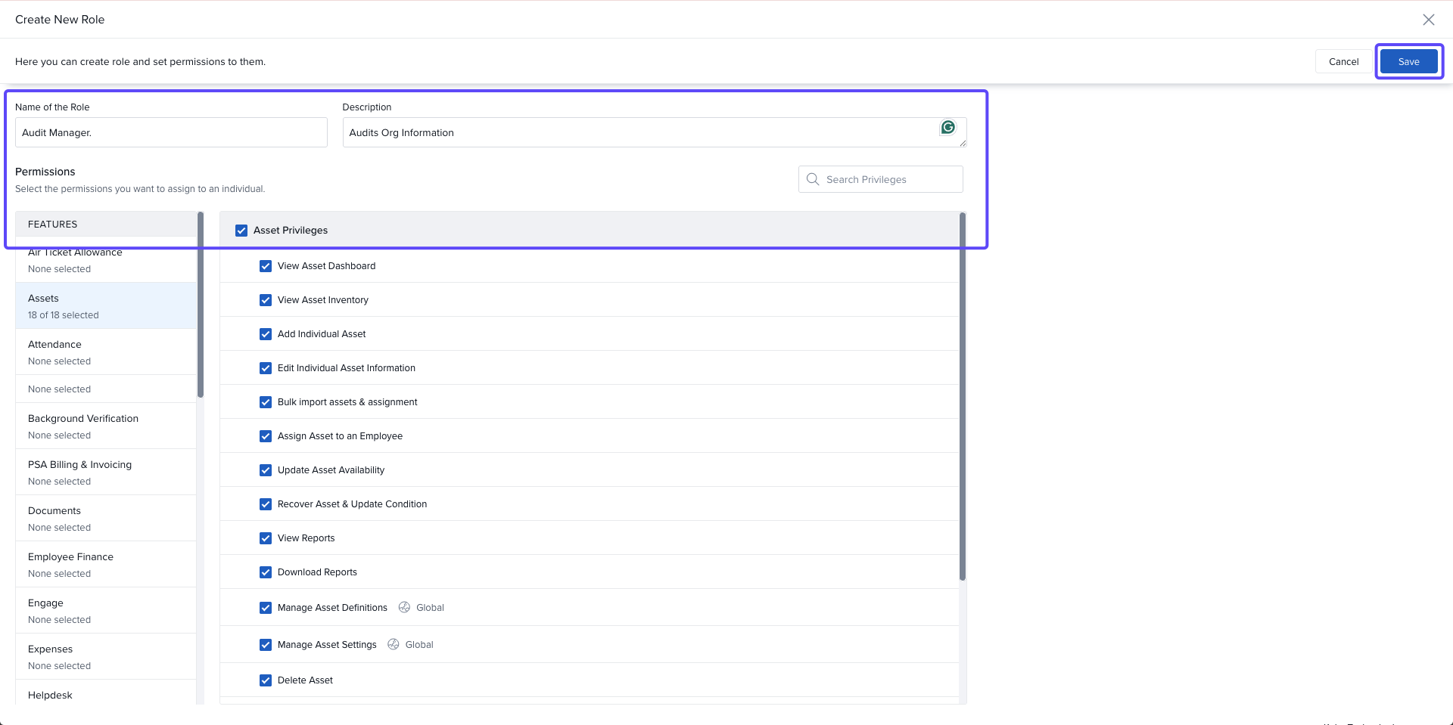Click the globe icon beside Manage Asset Definitions
This screenshot has width=1453, height=725.
404,607
